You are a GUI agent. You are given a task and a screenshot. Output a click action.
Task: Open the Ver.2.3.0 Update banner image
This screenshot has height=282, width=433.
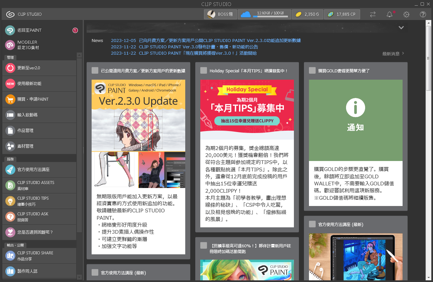tap(138, 134)
